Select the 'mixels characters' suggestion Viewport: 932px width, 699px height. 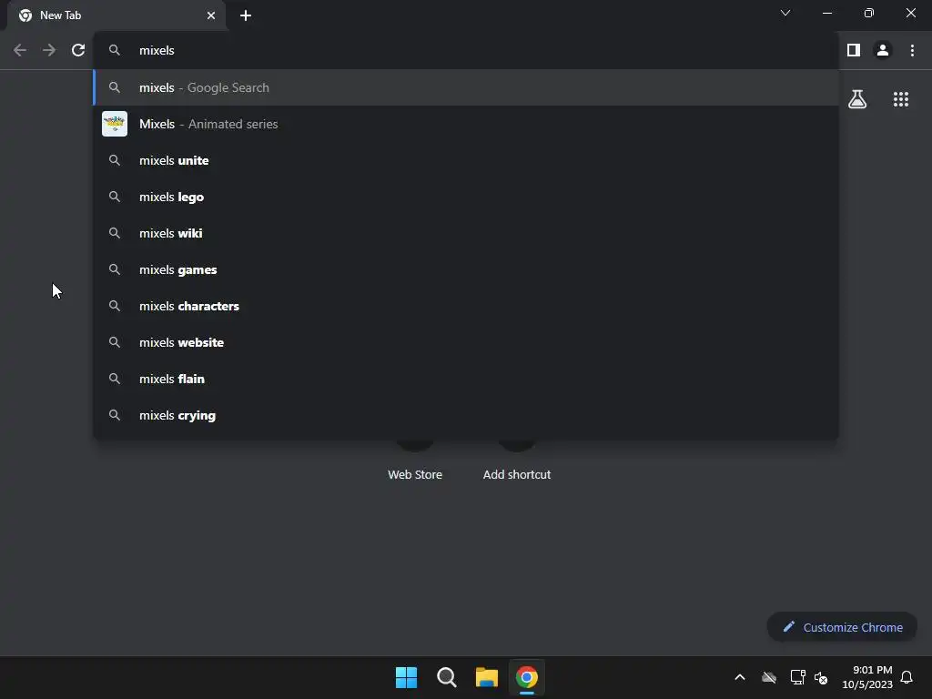point(466,306)
